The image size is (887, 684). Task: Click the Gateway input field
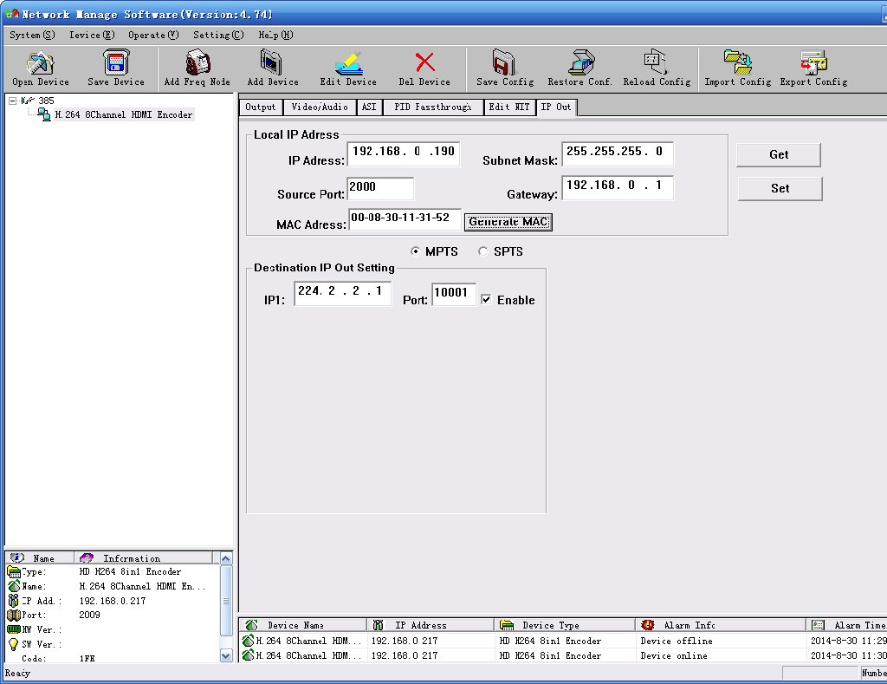click(x=618, y=187)
